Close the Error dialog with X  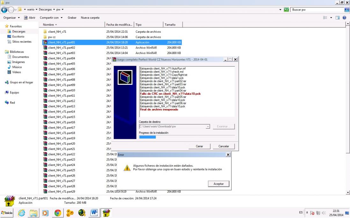228,154
